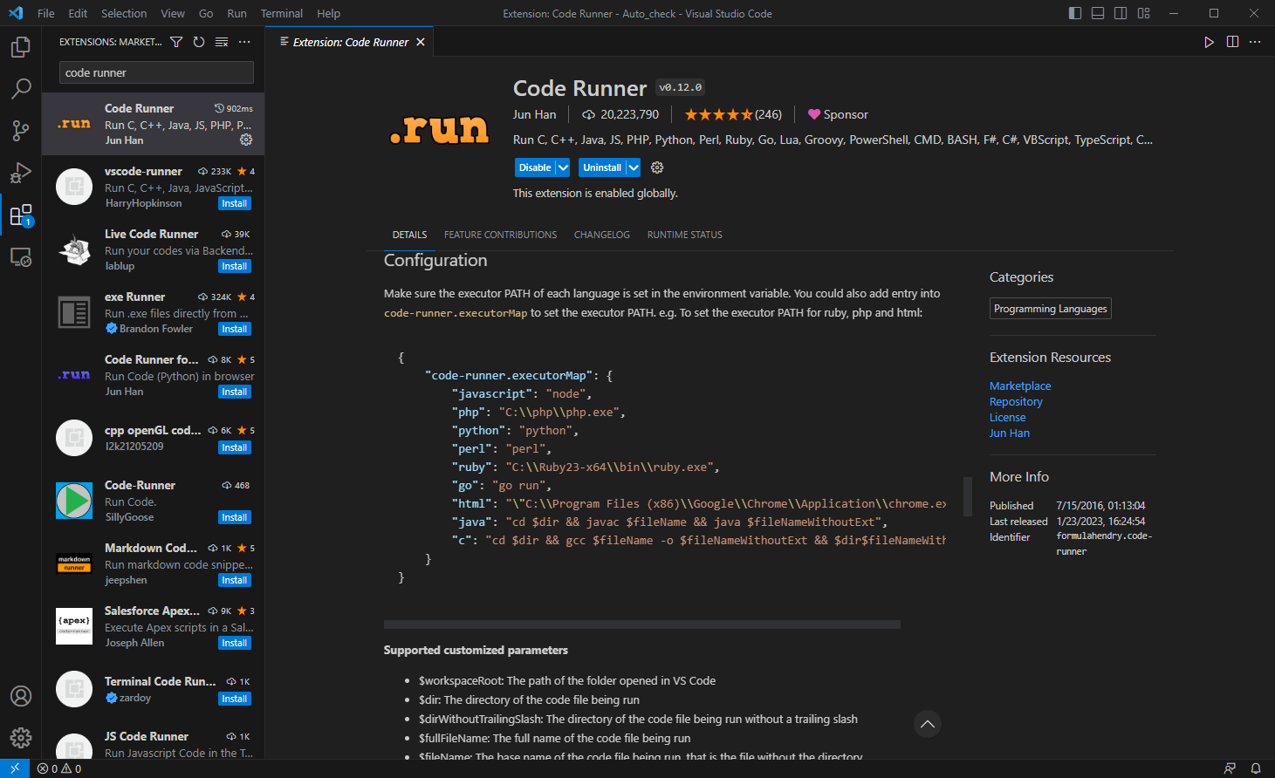Toggle the primary side bar layout icon
This screenshot has width=1275, height=778.
pyautogui.click(x=1075, y=13)
